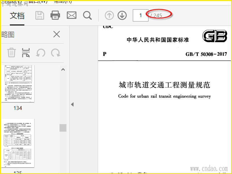The width and height of the screenshot is (232, 174).
Task: Click the thumbnail panel scrollbar handle
Action: pos(63,128)
